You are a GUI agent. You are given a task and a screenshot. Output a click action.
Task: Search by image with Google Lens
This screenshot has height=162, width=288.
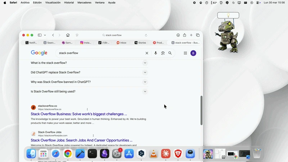tap(163, 53)
